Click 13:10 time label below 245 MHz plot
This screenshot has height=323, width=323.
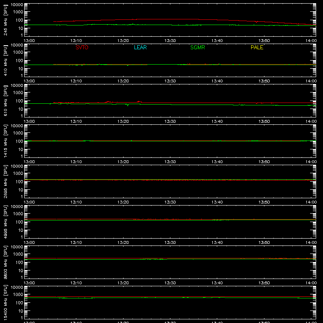(76, 41)
